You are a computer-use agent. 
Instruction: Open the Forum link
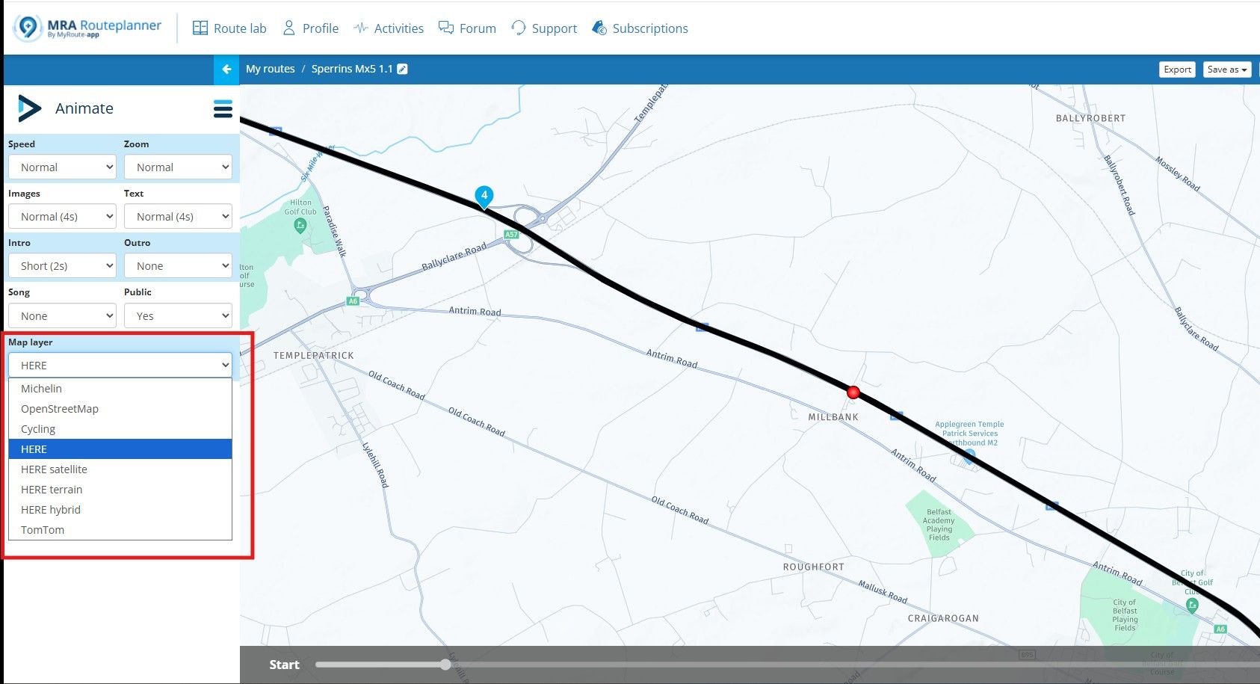(x=467, y=28)
